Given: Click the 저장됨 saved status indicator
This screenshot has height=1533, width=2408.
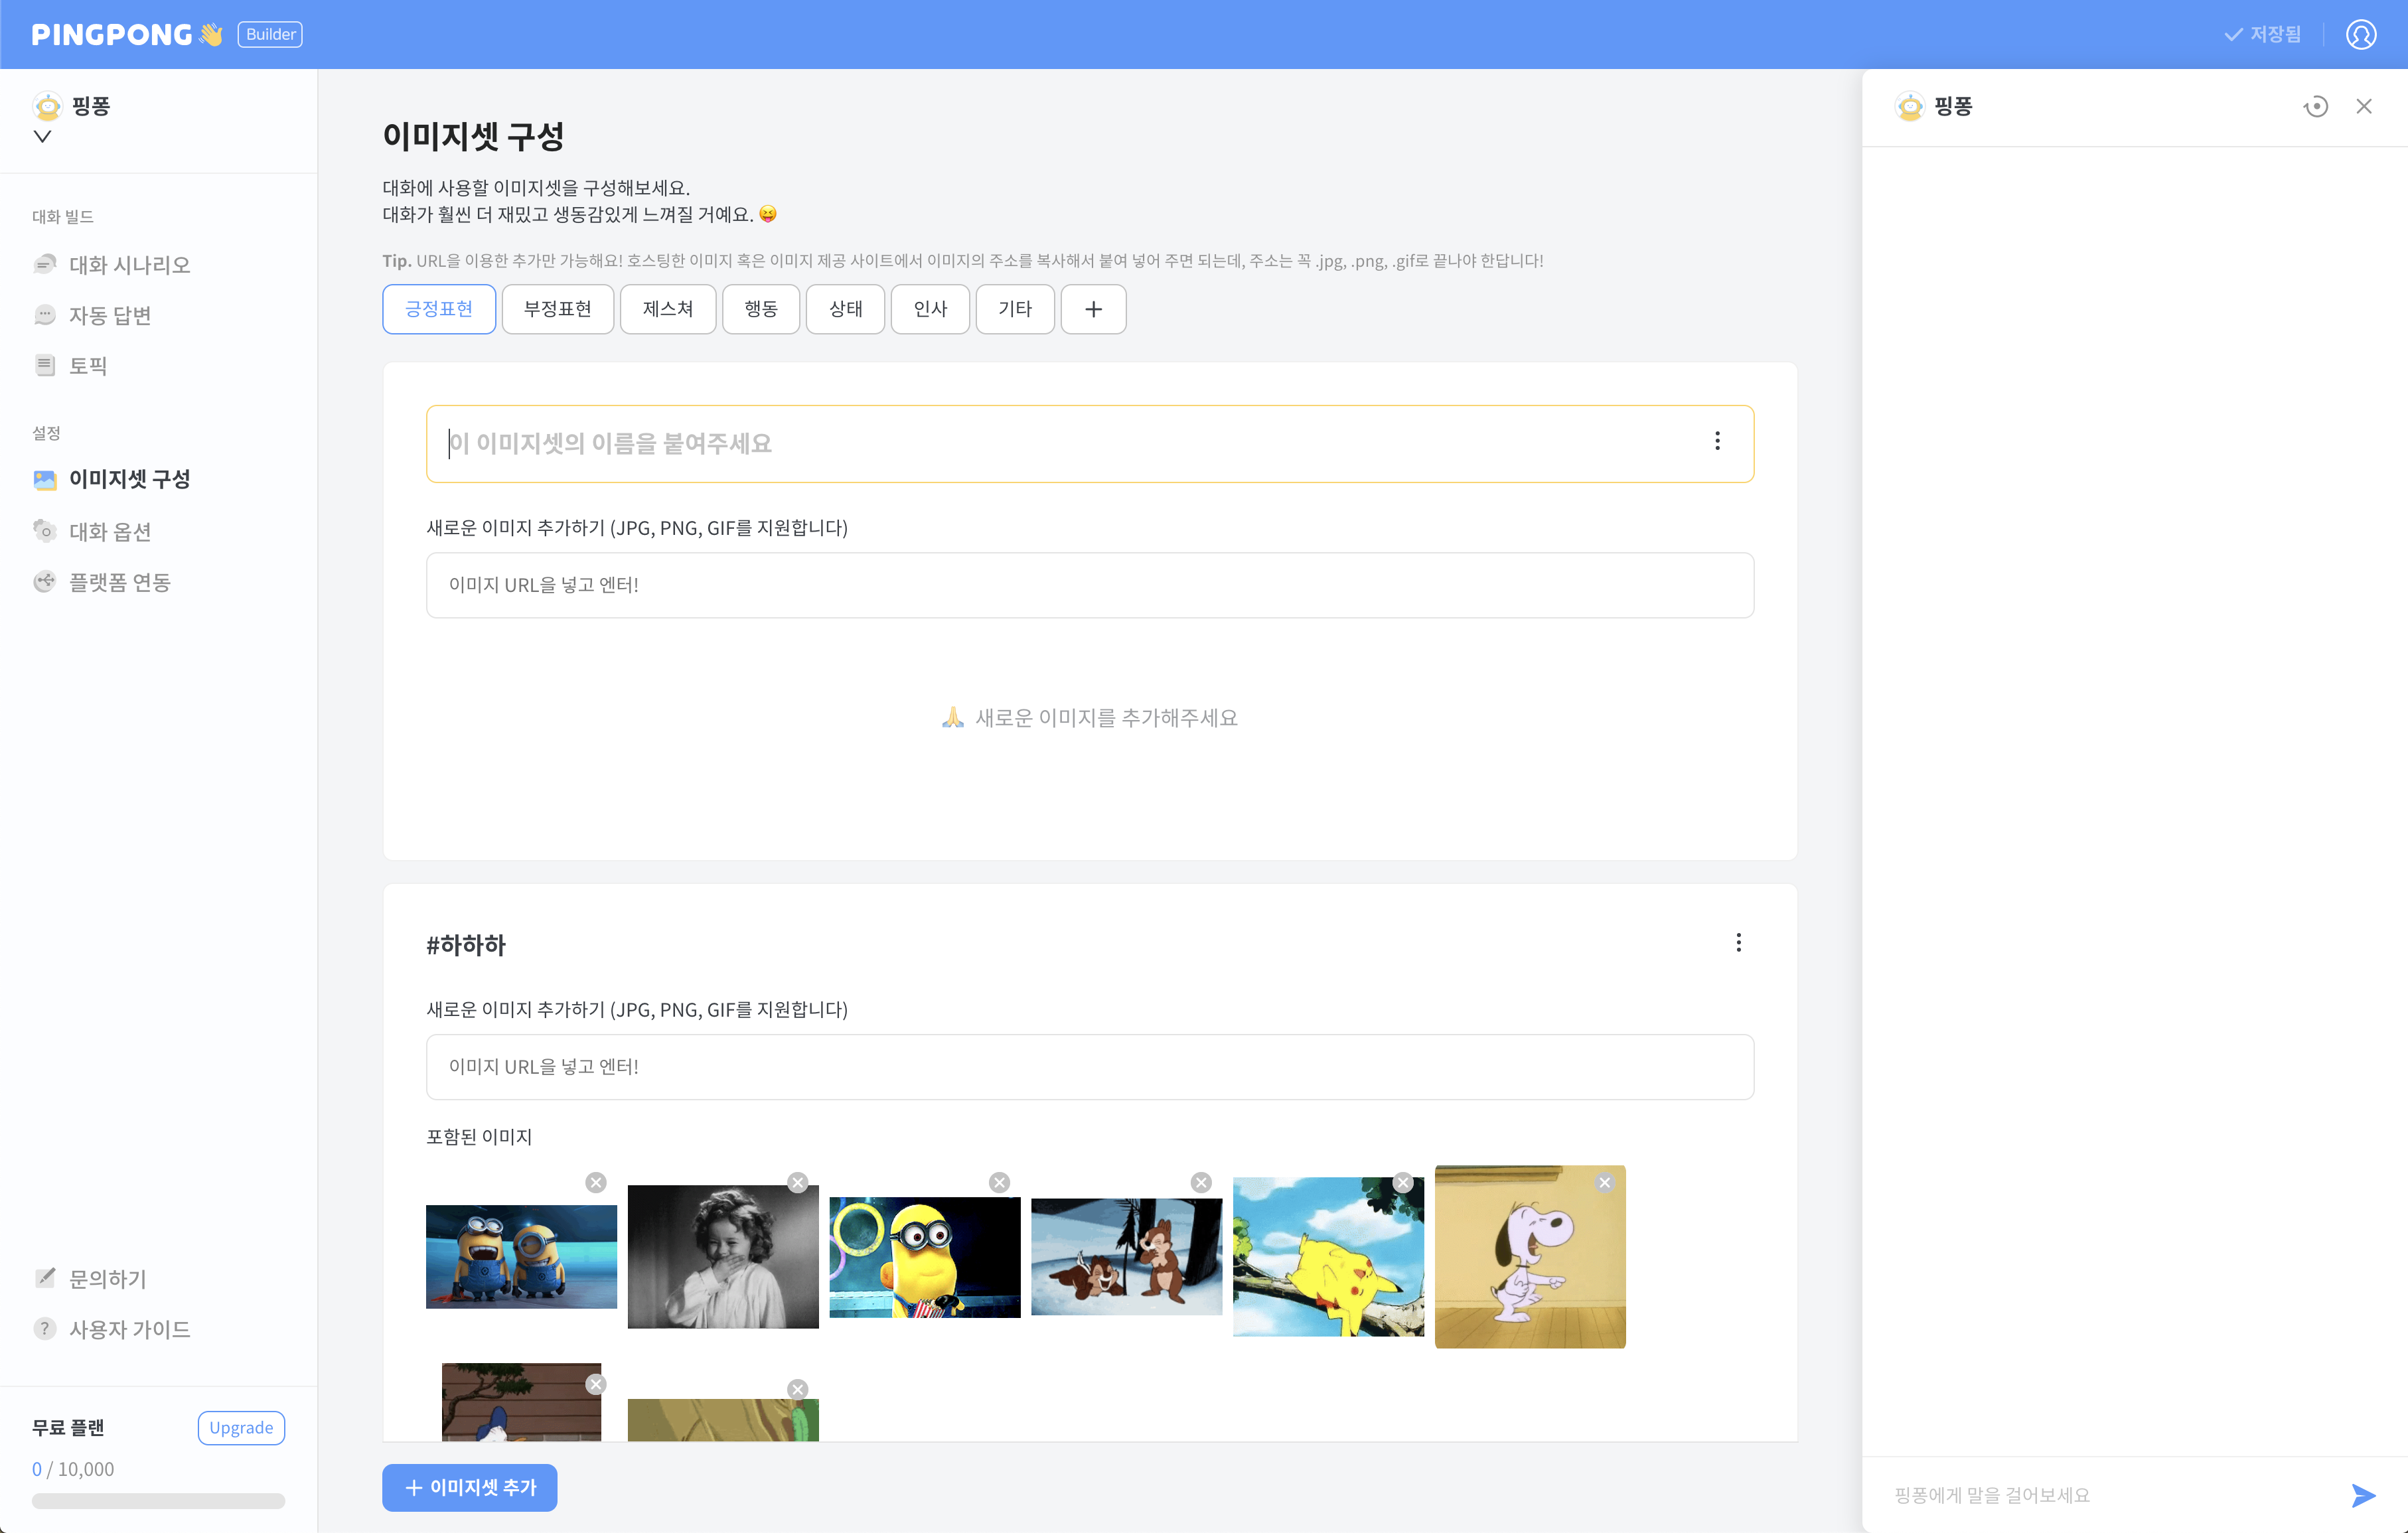Looking at the screenshot, I should tap(2263, 34).
